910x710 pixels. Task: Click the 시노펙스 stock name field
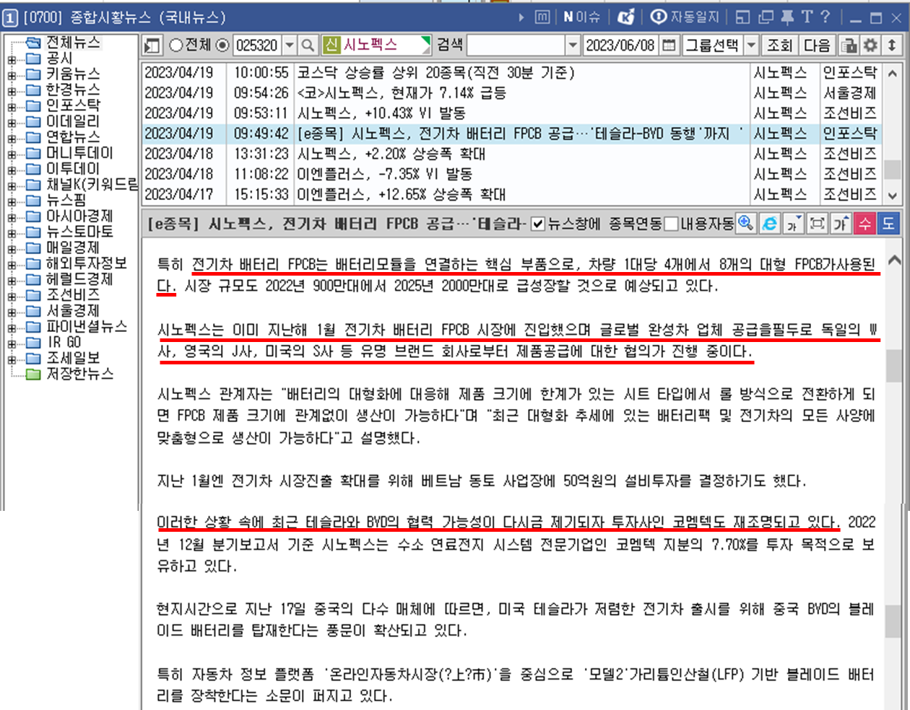coord(386,45)
